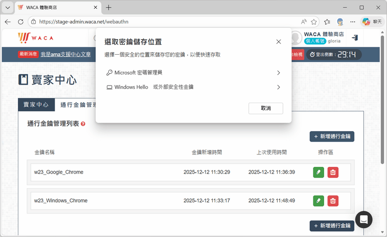Delete the w23_Windows_Chrome passkey
This screenshot has width=387, height=237.
(x=333, y=201)
